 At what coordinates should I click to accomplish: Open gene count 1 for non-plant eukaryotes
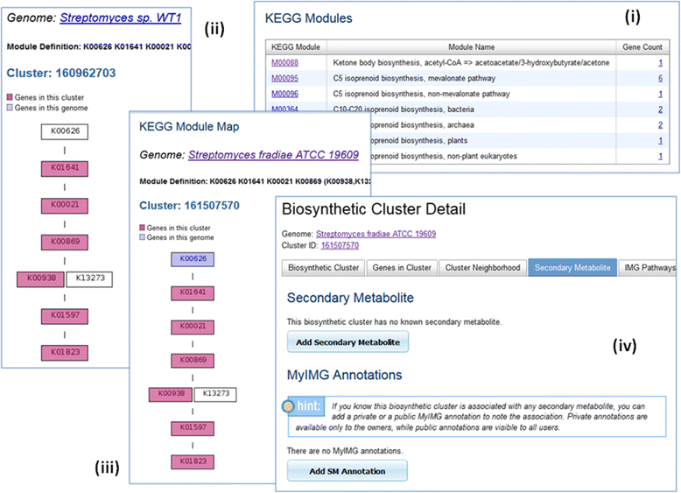(x=660, y=157)
